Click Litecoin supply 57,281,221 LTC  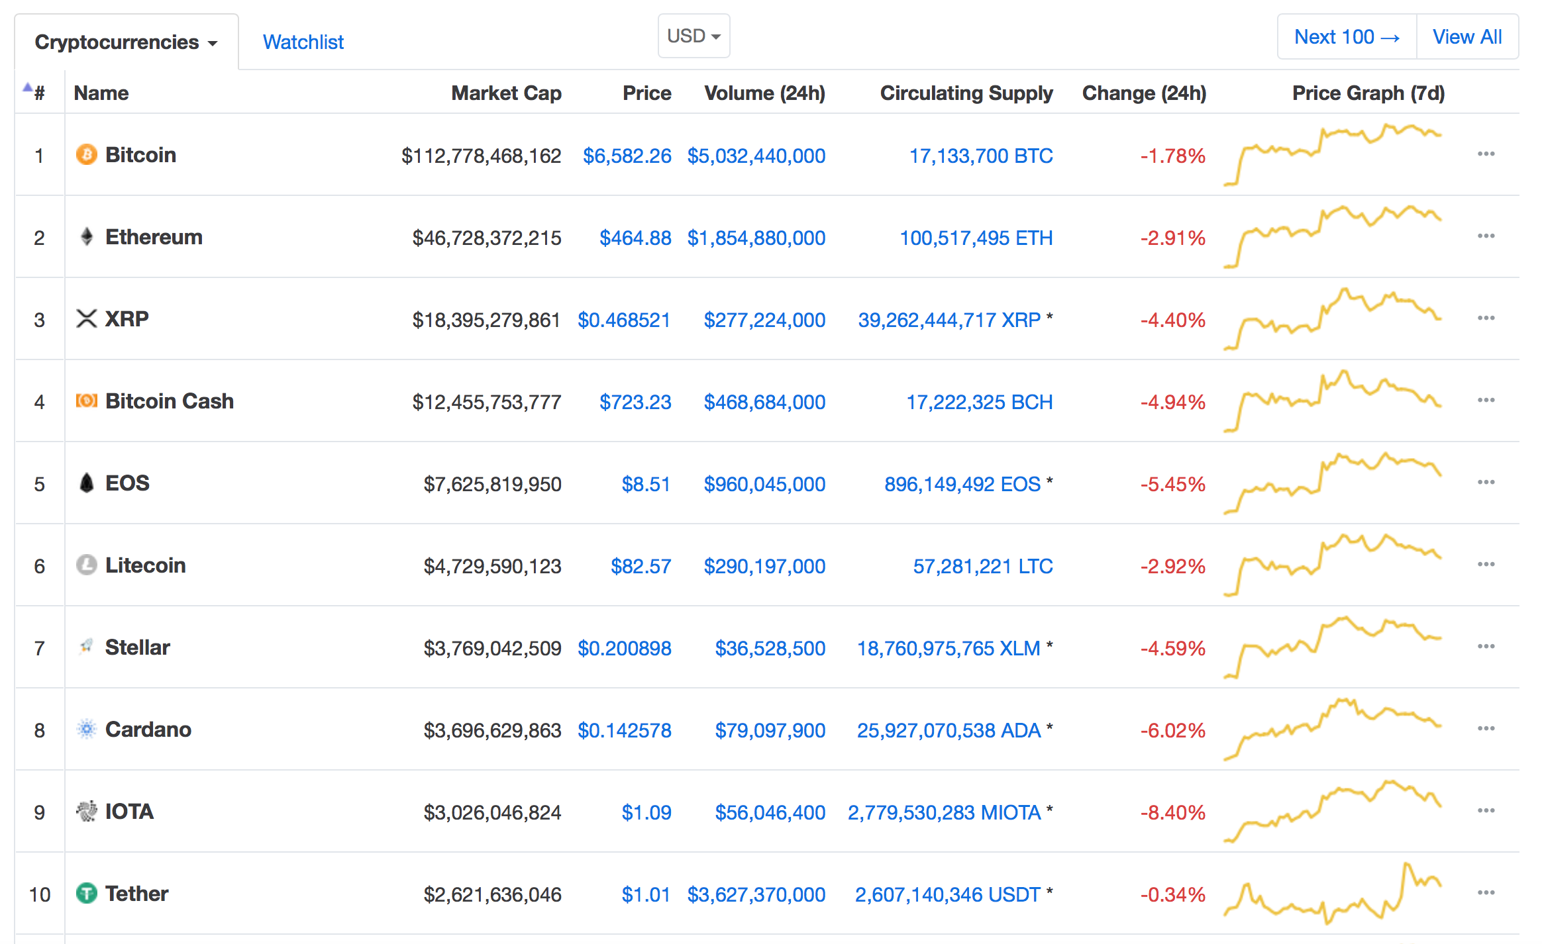(983, 566)
